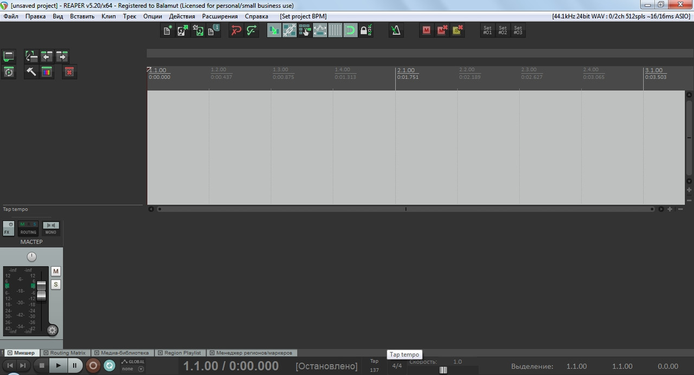Toggle grid lines toolbar button
694x375 pixels.
pos(335,30)
